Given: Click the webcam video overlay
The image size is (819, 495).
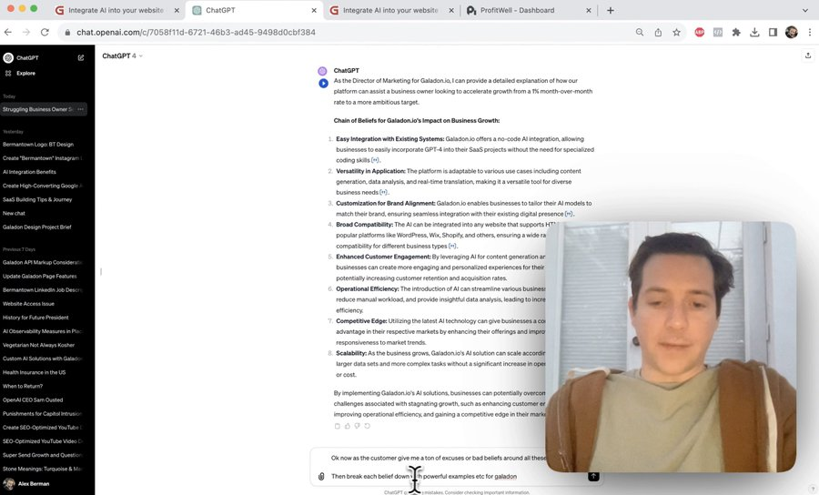Looking at the screenshot, I should point(671,347).
